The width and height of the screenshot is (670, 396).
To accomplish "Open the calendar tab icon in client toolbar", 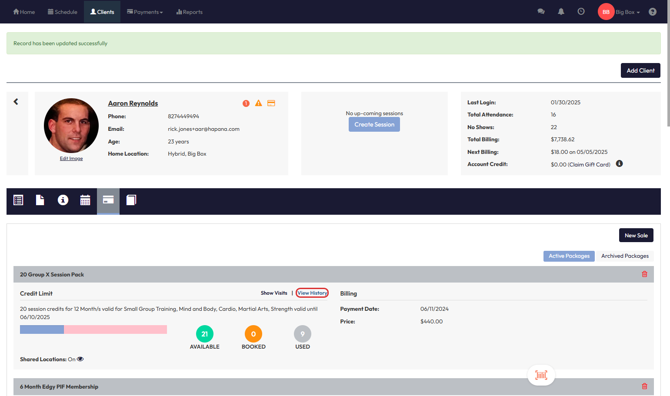I will click(x=85, y=200).
